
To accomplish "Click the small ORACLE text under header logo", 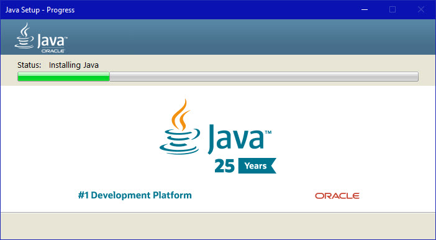I will pos(53,51).
